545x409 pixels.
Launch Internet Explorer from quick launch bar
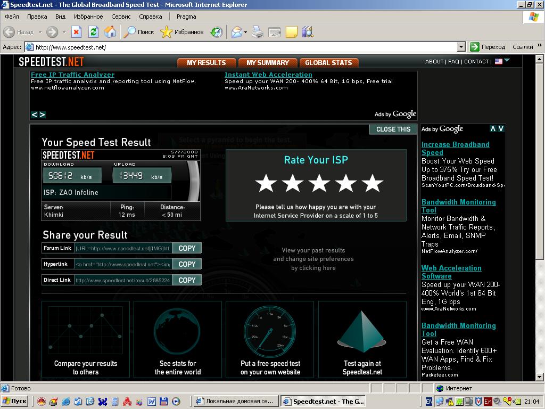tap(65, 402)
